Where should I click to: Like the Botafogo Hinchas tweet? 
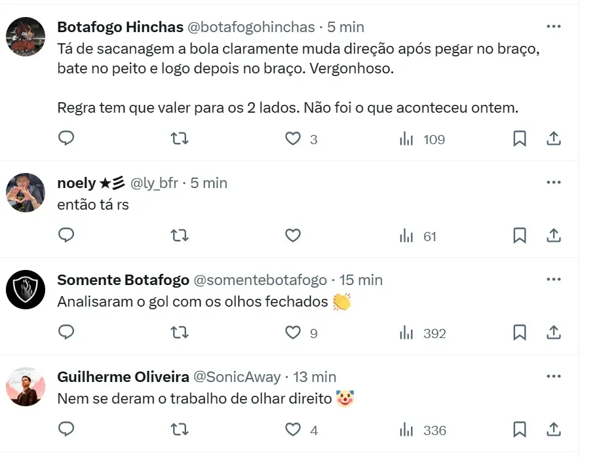click(x=293, y=139)
